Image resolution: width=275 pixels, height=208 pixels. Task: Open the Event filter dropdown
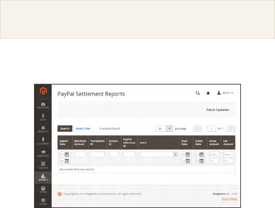tap(159, 154)
